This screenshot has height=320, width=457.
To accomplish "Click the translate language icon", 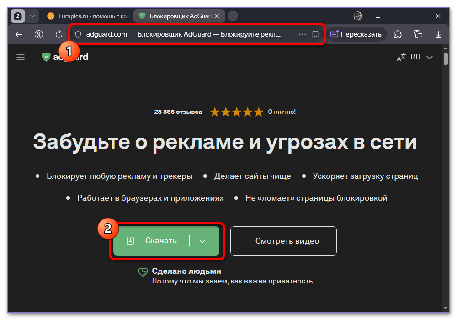I will (401, 58).
